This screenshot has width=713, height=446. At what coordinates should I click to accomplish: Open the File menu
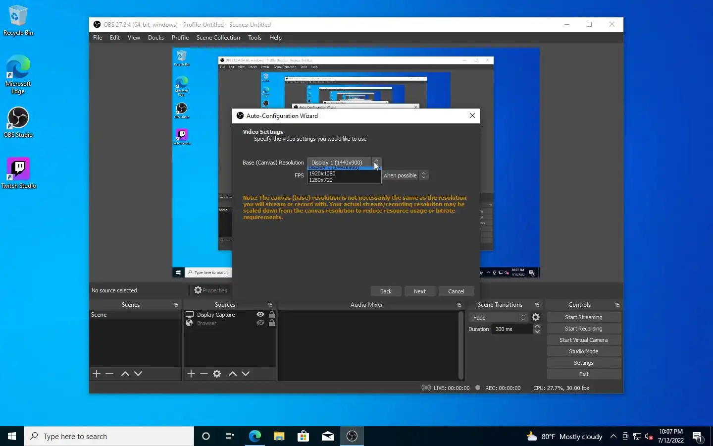tap(98, 38)
